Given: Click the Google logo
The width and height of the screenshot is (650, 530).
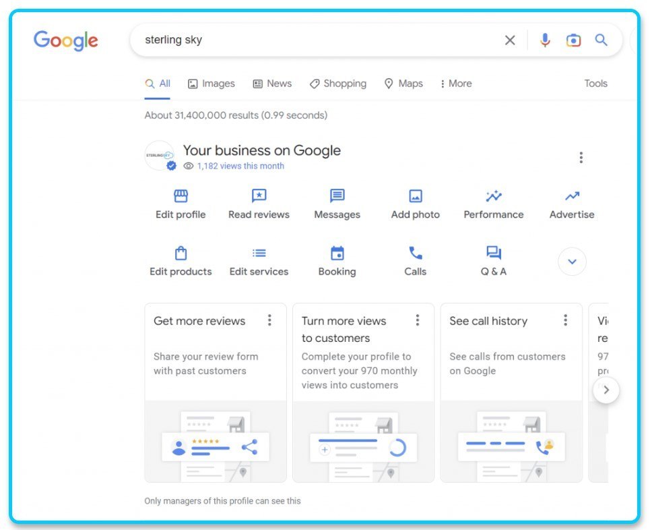Looking at the screenshot, I should point(66,40).
